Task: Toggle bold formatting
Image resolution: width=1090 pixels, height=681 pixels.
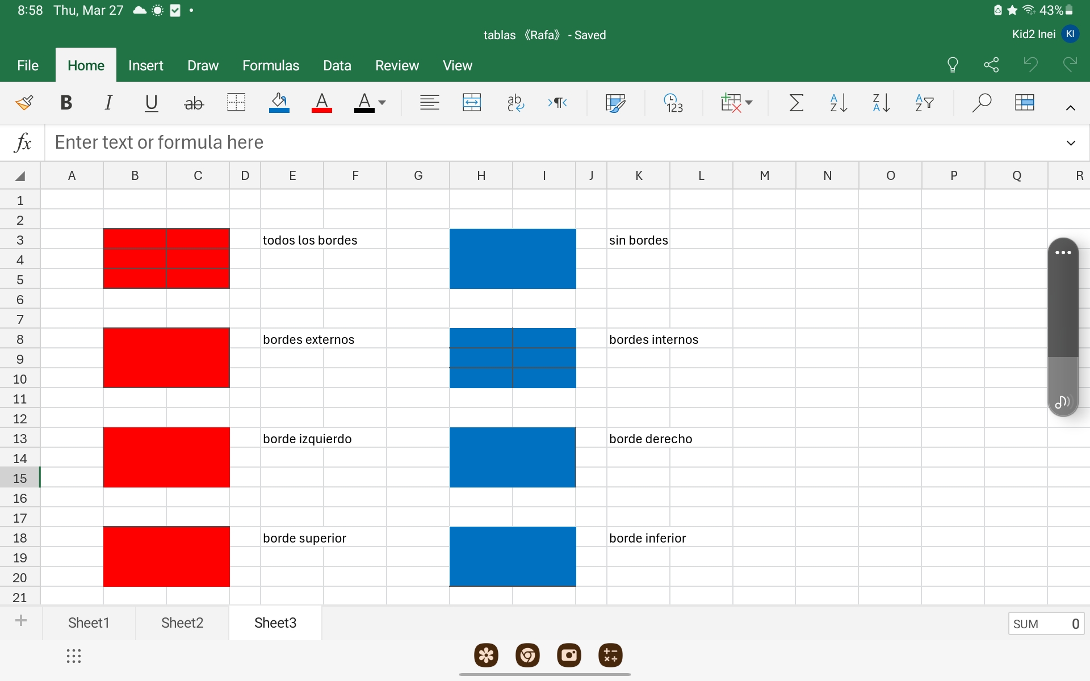Action: pyautogui.click(x=66, y=103)
